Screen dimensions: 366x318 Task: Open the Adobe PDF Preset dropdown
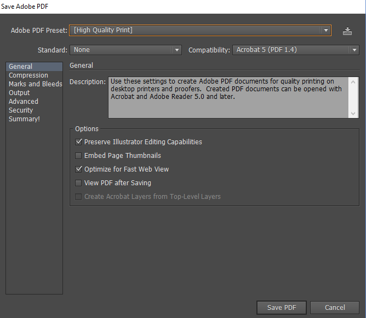click(x=200, y=30)
